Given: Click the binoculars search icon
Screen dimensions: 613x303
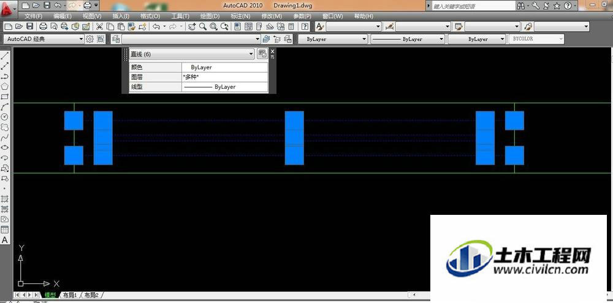Looking at the screenshot, I should (x=520, y=6).
